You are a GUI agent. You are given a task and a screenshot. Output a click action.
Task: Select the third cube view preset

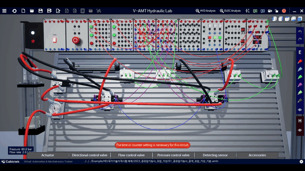(x=287, y=19)
